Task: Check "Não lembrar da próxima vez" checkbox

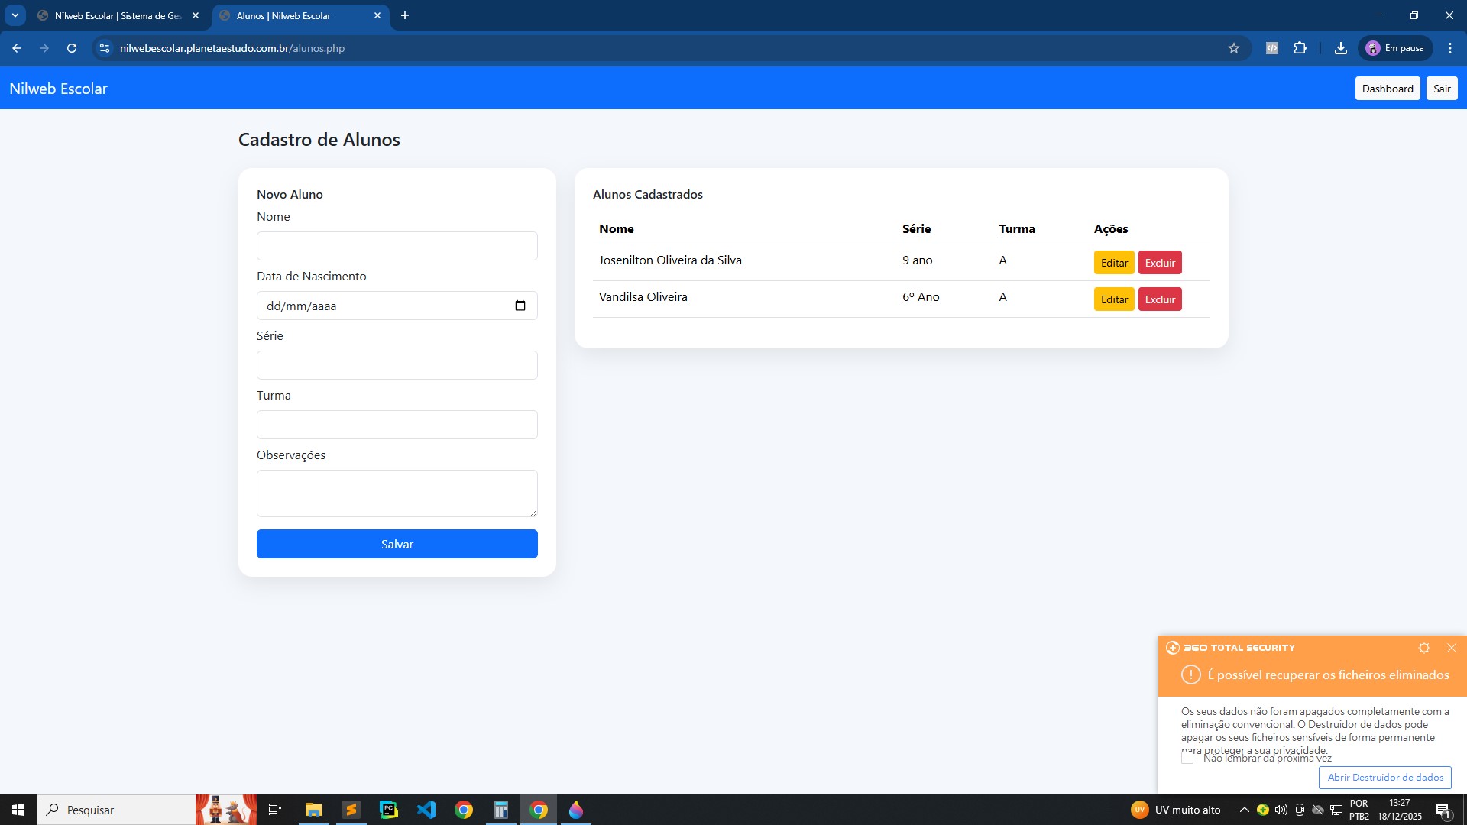Action: 1187,758
